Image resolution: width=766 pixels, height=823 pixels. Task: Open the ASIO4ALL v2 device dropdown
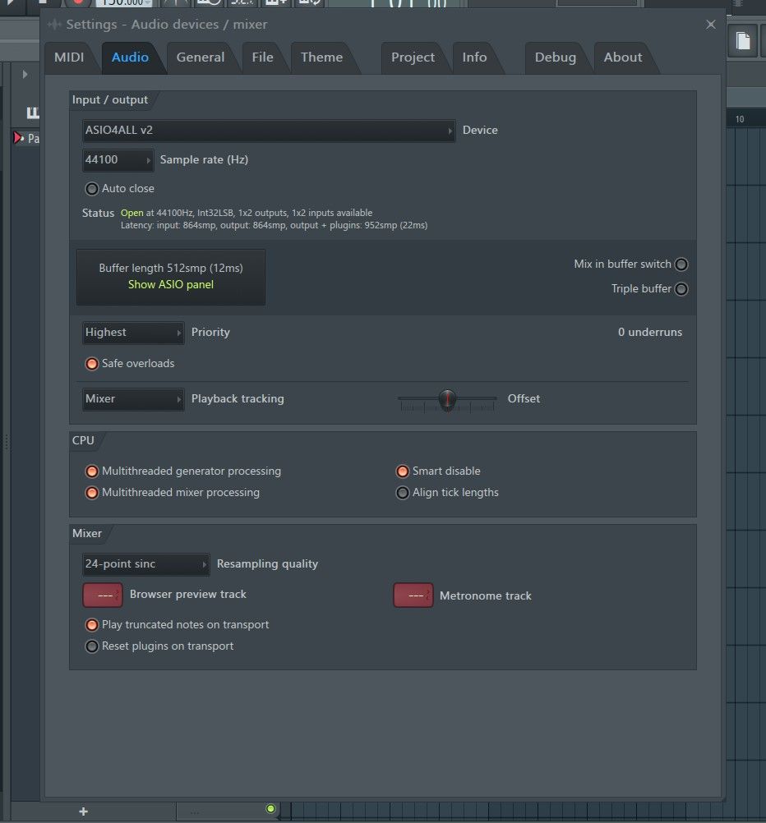tap(269, 130)
